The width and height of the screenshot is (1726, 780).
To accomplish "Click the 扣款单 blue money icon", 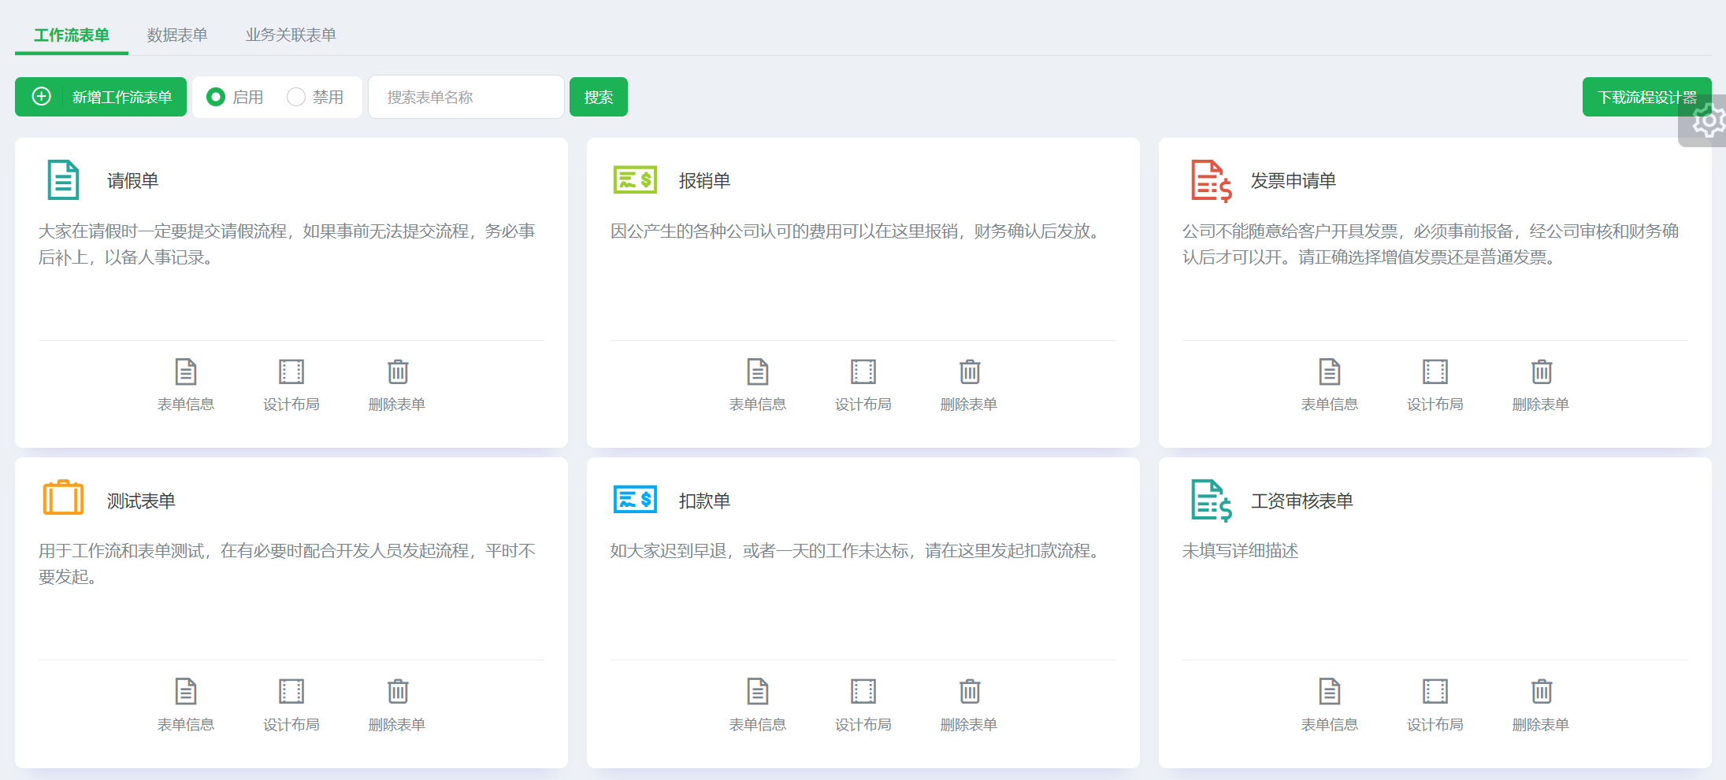I will (635, 499).
